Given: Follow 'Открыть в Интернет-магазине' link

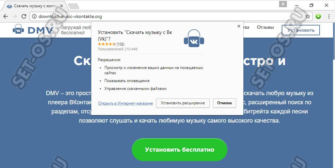Looking at the screenshot, I should pyautogui.click(x=125, y=103).
